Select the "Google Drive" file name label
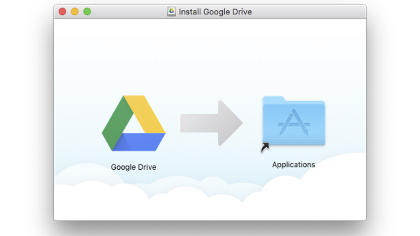420x236 pixels. pyautogui.click(x=133, y=167)
